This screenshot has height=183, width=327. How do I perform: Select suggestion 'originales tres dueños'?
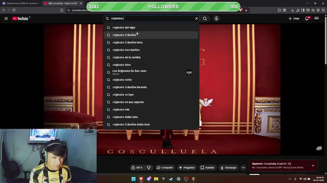151,50
